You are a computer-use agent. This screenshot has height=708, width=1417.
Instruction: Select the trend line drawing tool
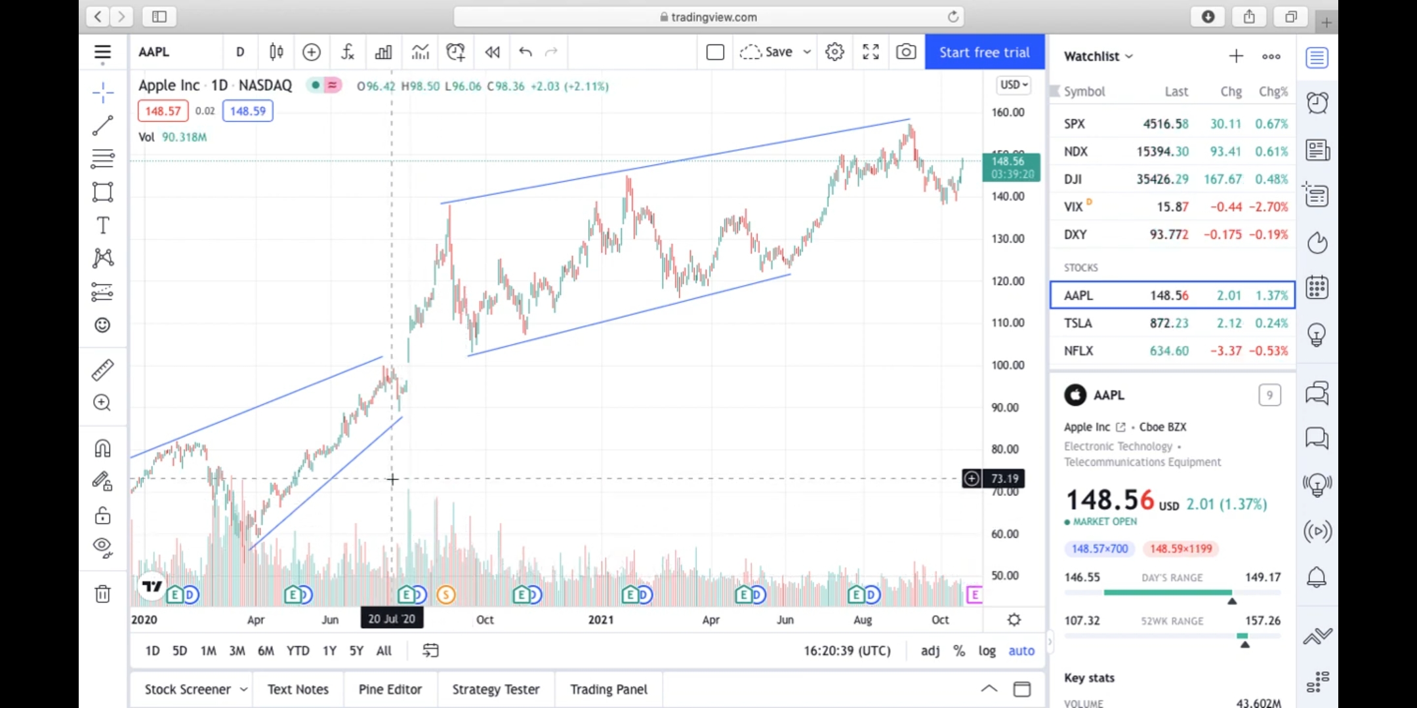(102, 125)
